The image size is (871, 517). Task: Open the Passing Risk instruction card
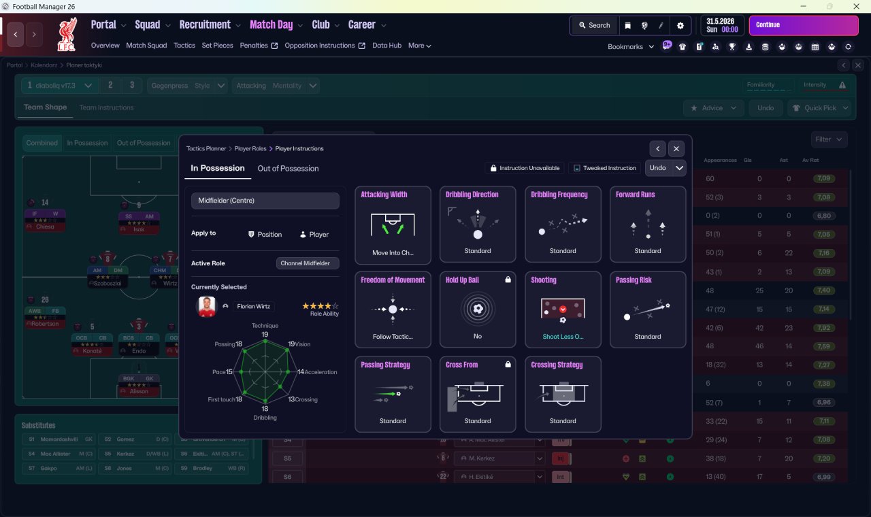coord(648,310)
